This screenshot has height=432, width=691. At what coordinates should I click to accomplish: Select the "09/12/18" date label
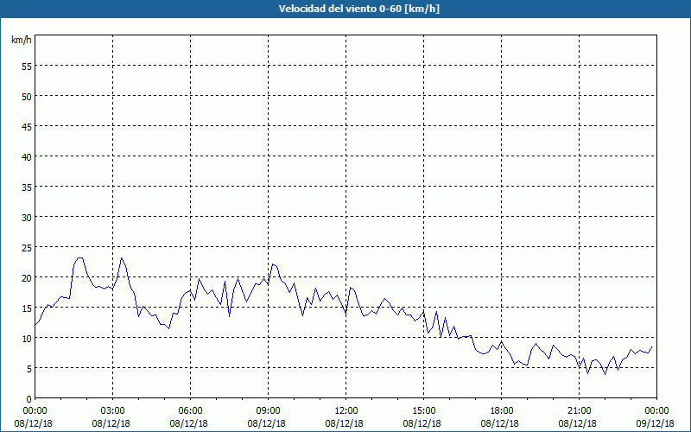(x=656, y=423)
